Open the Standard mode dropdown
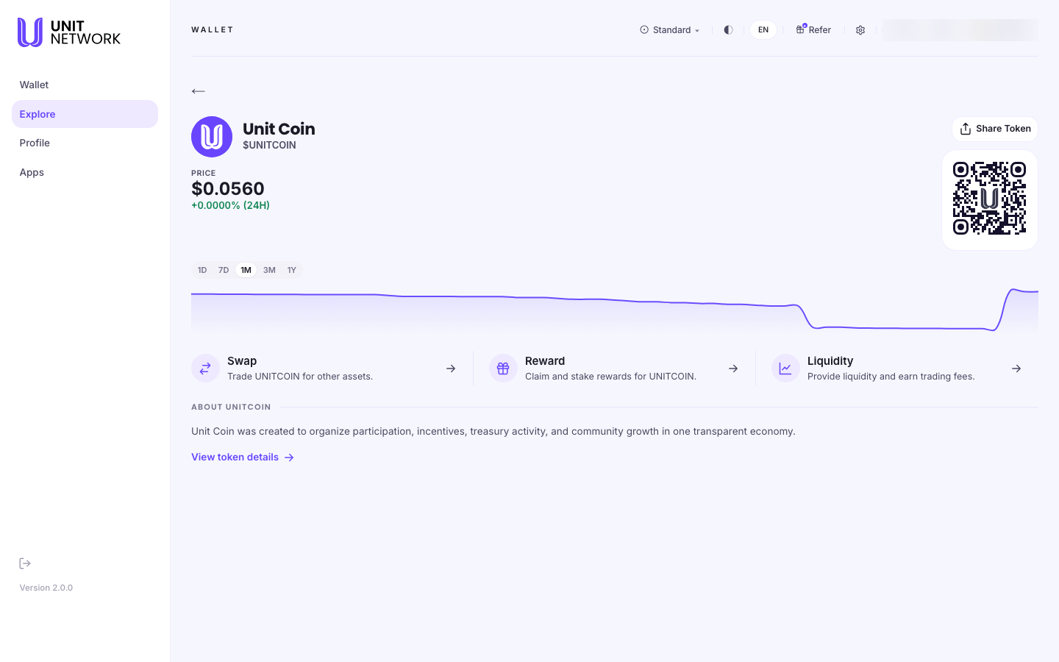The image size is (1059, 662). tap(670, 30)
